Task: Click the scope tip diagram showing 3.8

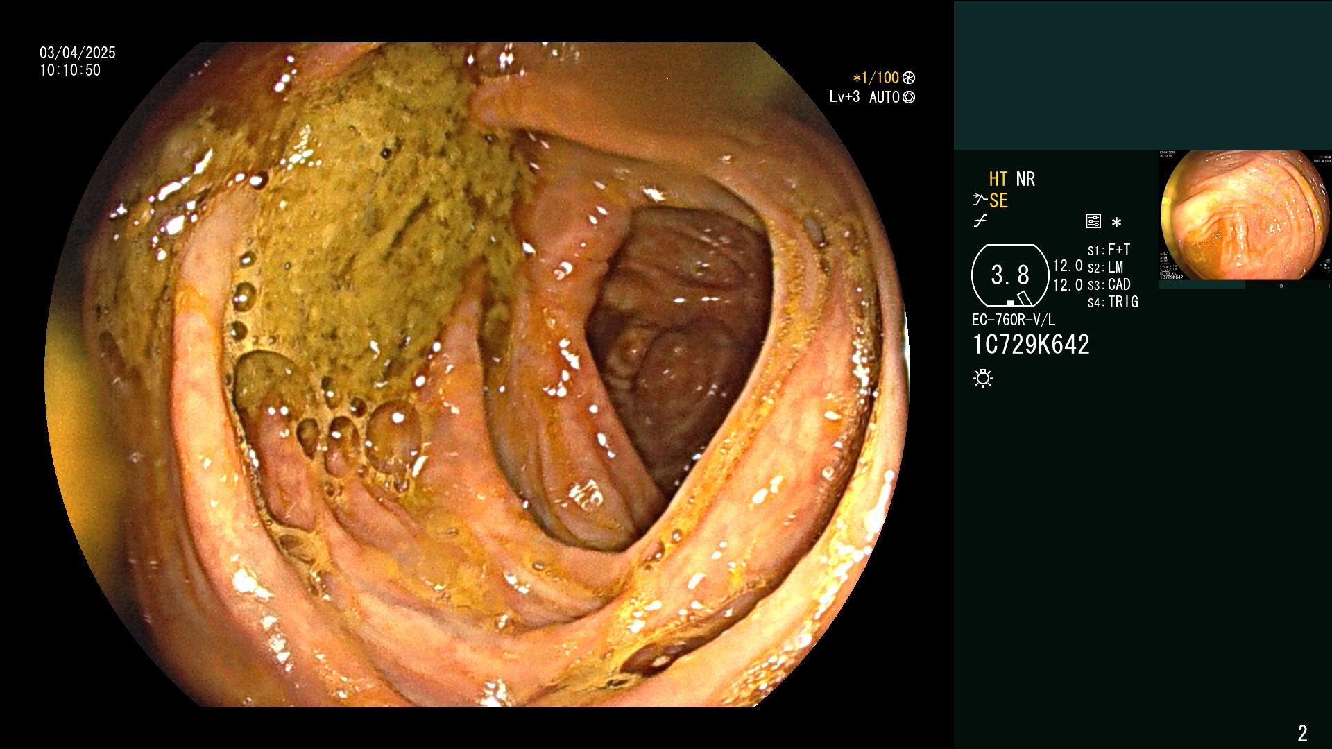Action: point(1010,275)
